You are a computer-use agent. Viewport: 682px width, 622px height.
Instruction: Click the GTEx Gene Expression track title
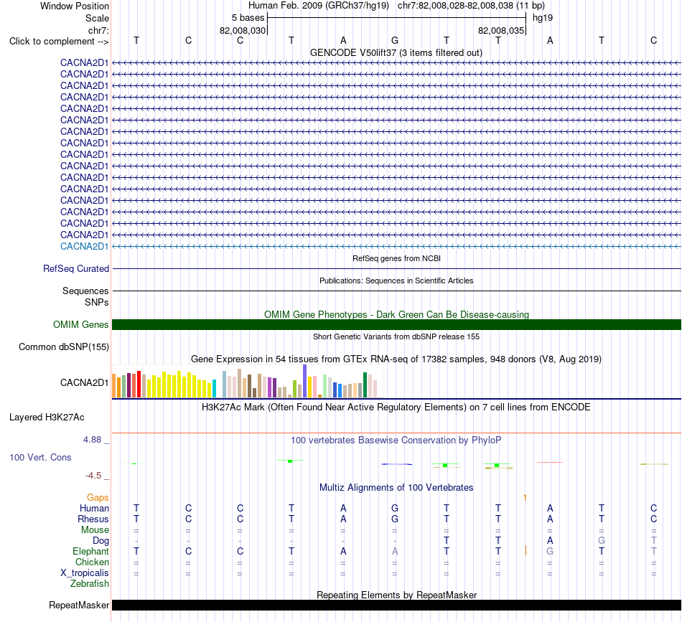click(x=396, y=359)
